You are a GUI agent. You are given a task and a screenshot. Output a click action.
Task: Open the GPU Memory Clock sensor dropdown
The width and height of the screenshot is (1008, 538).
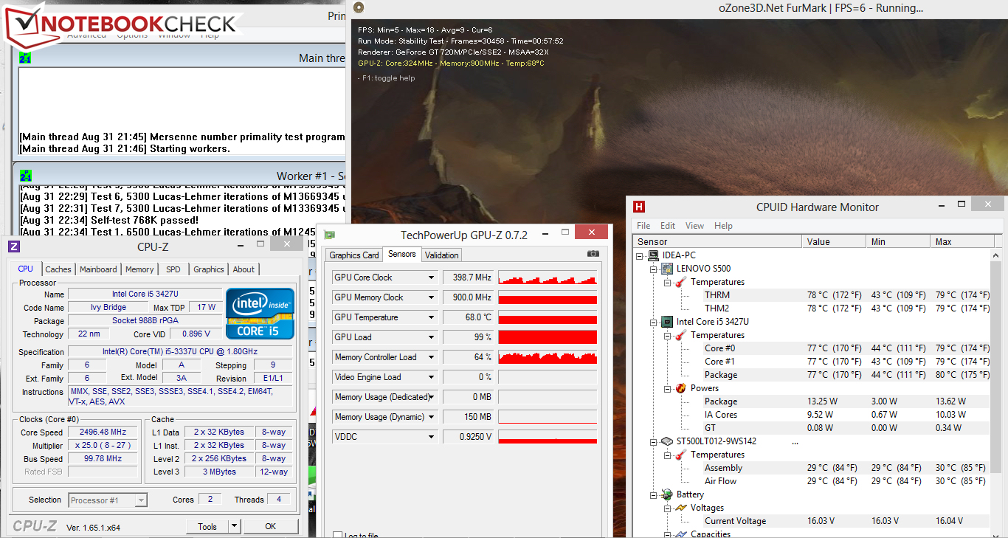click(x=432, y=297)
